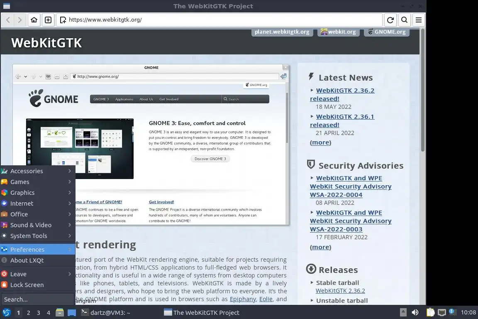Expand the Games menu category
Screen dimensions: 478x319
tap(37, 182)
